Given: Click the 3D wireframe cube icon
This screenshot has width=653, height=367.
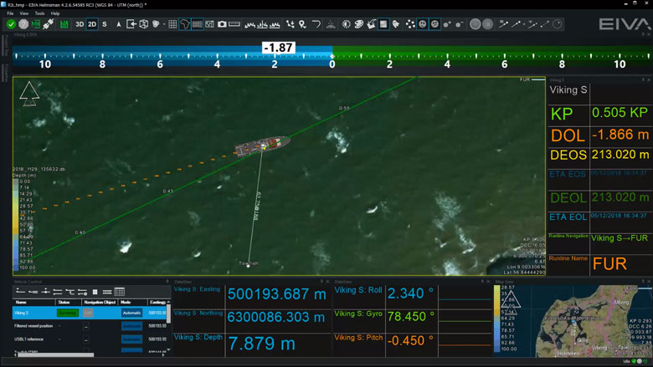Looking at the screenshot, I should [143, 24].
